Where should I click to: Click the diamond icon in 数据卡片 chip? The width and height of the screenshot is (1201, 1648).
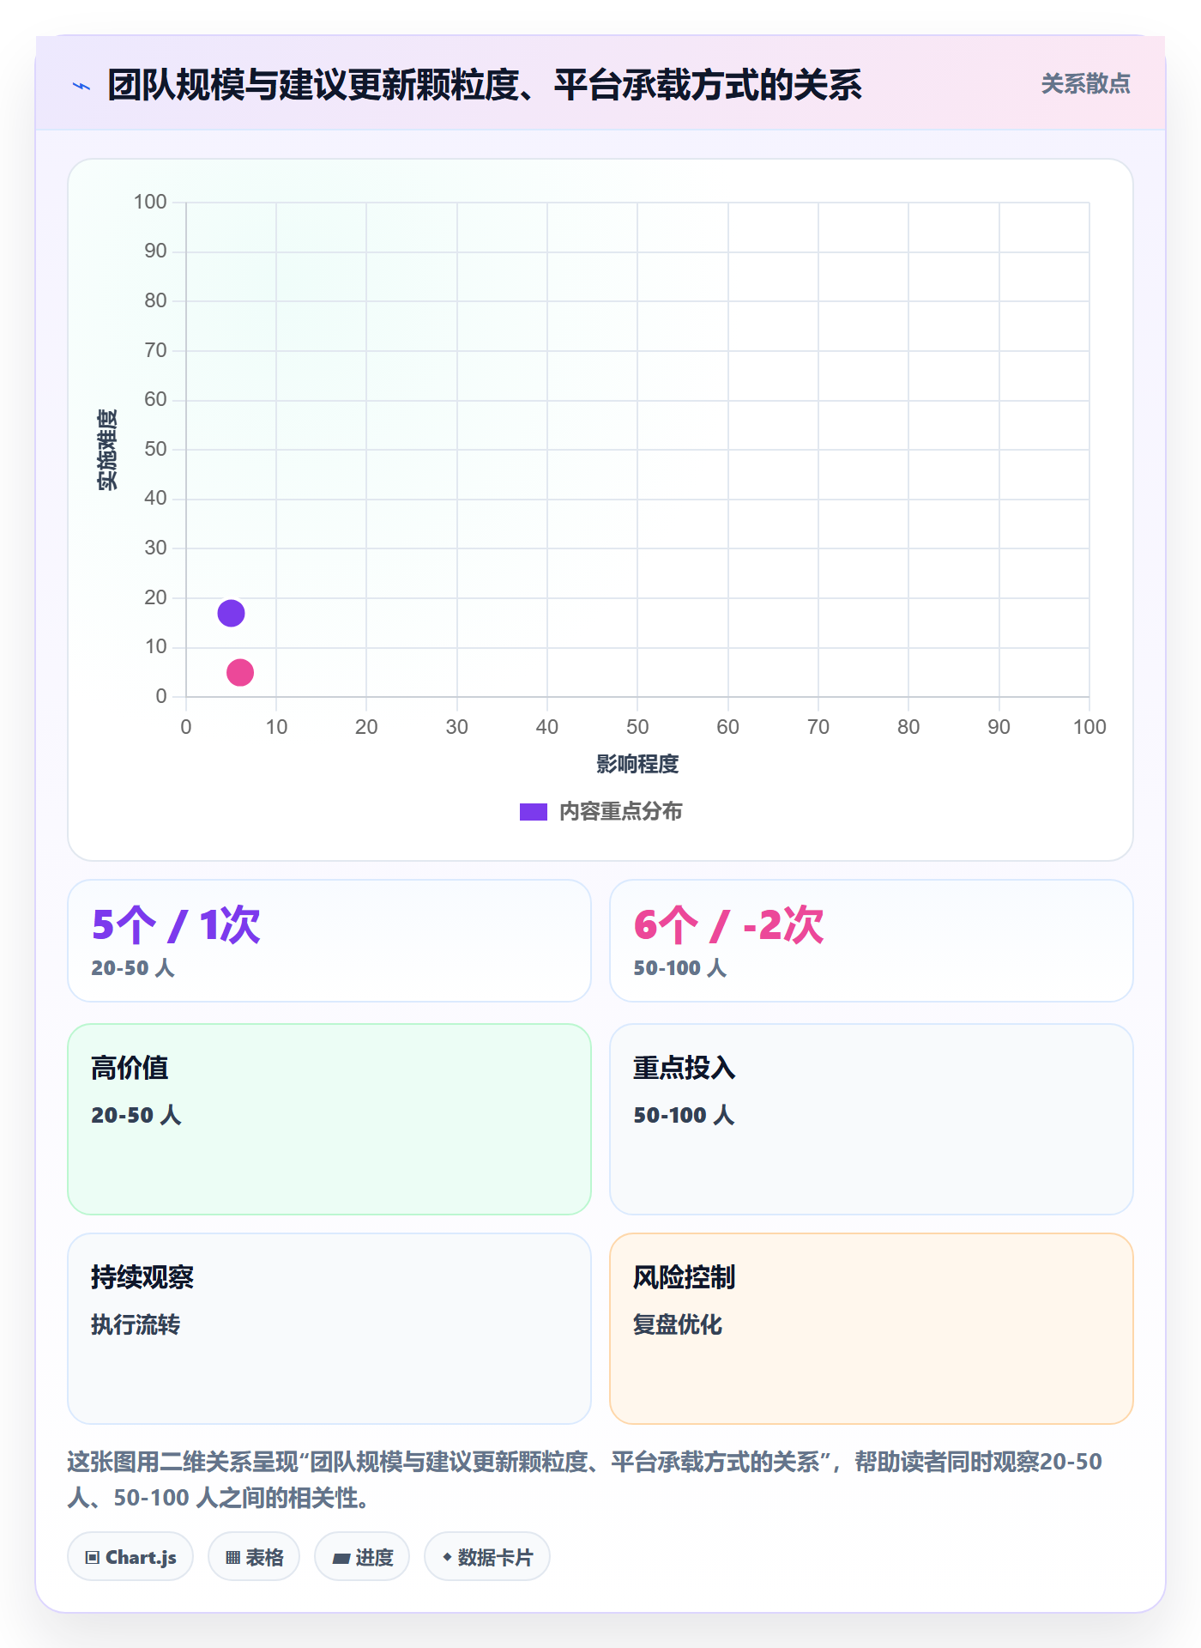point(447,1557)
